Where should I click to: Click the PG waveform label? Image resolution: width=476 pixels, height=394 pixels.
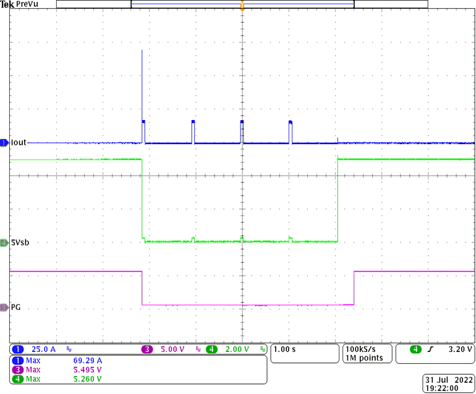tap(16, 307)
